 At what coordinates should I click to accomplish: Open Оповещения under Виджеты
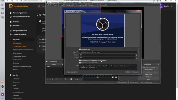tap(17, 43)
